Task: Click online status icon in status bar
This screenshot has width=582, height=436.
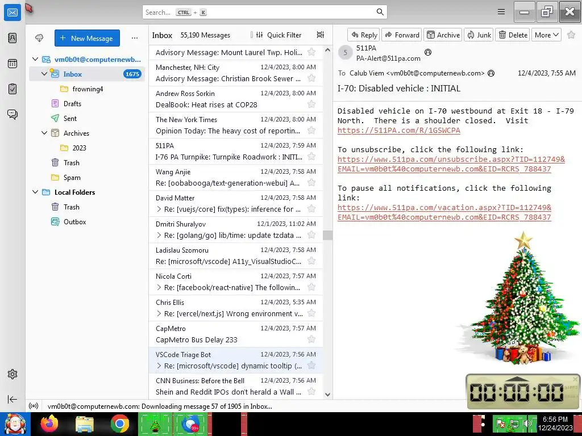Action: tap(34, 406)
